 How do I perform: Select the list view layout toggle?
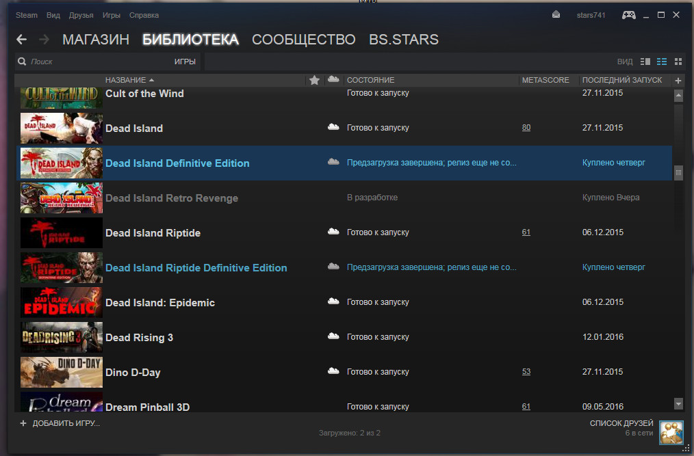662,62
